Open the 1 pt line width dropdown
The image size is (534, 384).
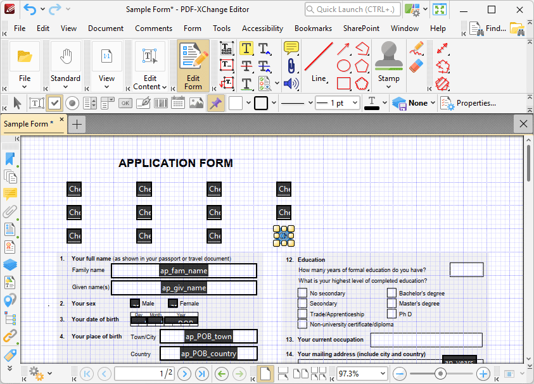[x=355, y=103]
